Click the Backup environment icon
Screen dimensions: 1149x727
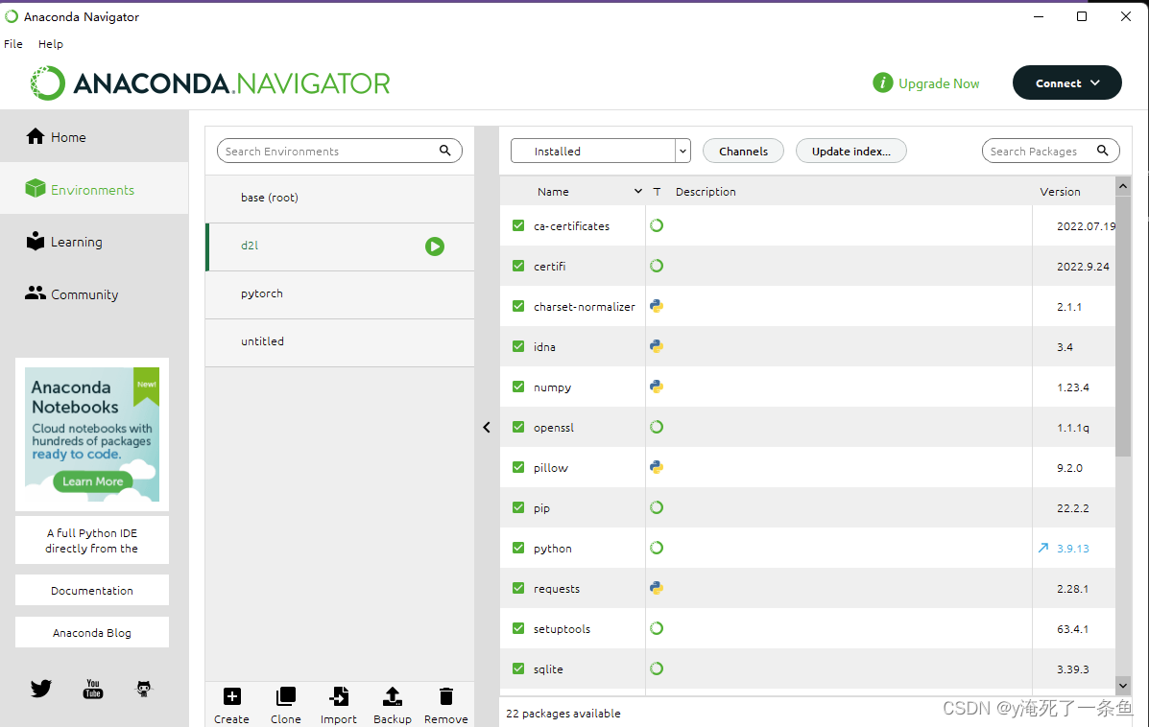click(392, 696)
